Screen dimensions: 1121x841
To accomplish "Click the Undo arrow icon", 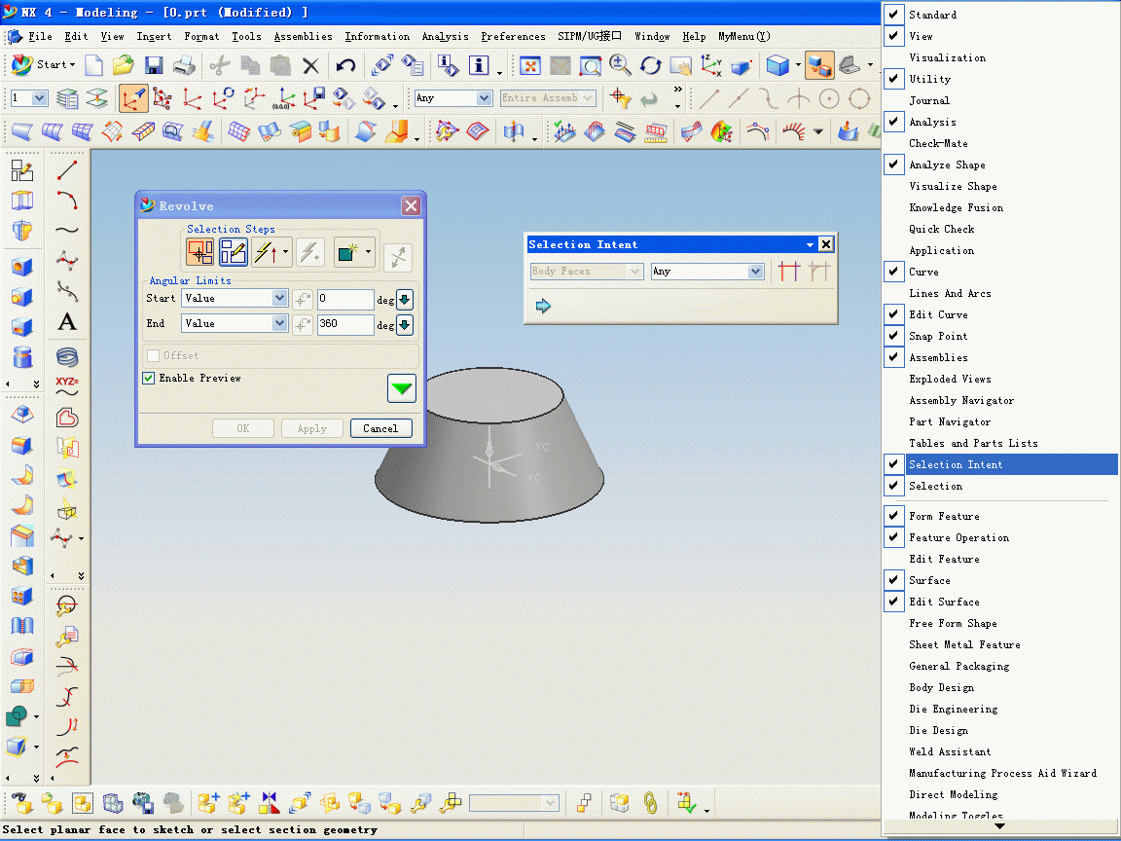I will point(345,65).
